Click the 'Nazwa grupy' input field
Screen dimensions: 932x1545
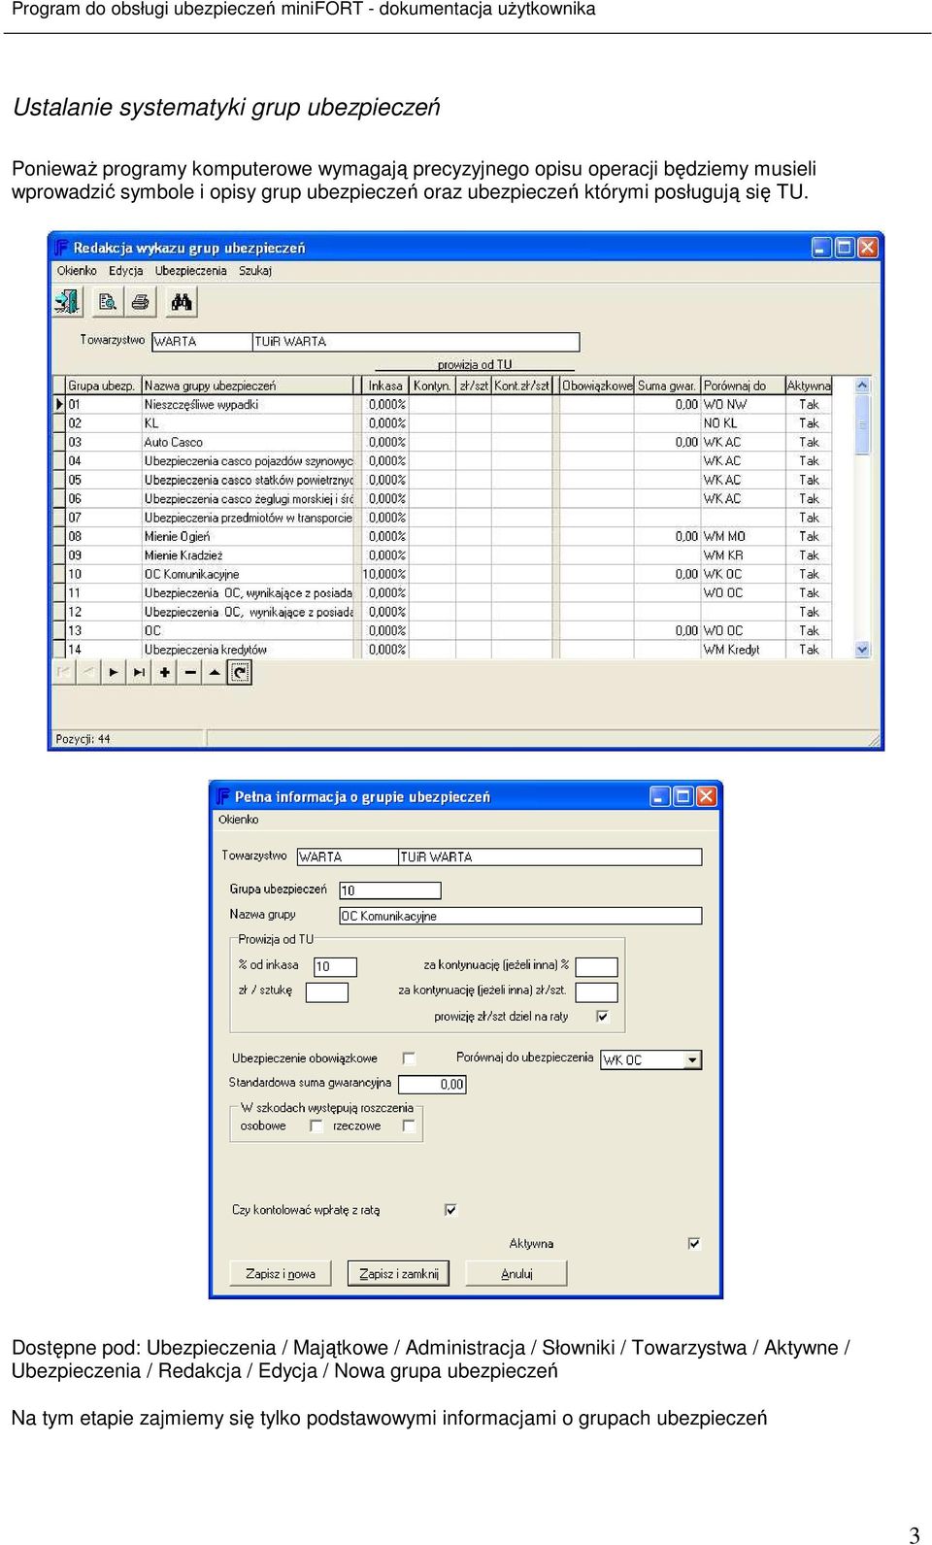pos(520,916)
